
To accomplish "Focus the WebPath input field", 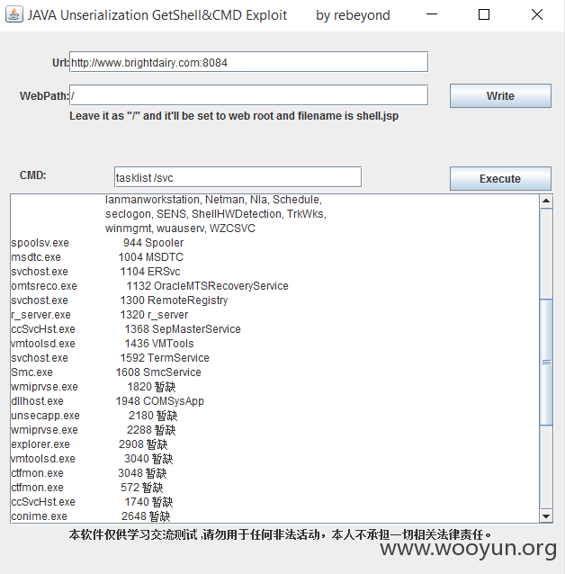I will point(248,95).
